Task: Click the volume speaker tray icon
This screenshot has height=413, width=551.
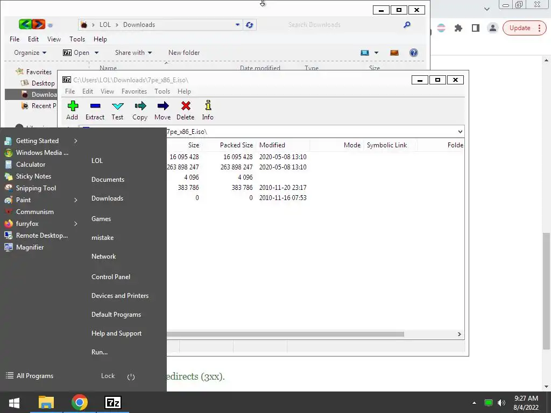Action: pos(501,403)
